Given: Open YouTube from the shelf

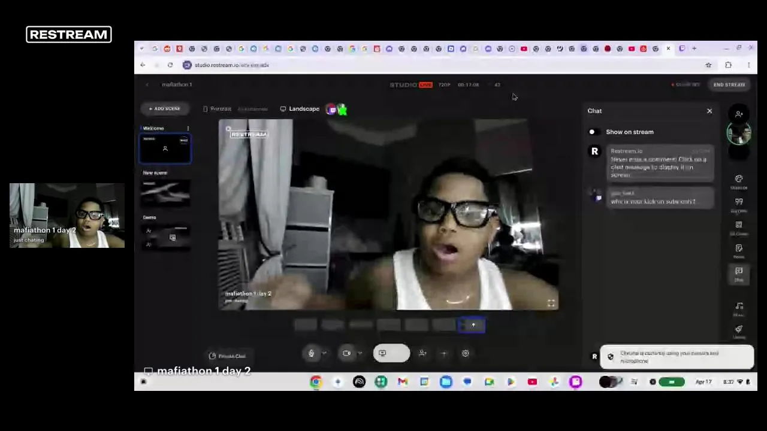Looking at the screenshot, I should tap(532, 382).
